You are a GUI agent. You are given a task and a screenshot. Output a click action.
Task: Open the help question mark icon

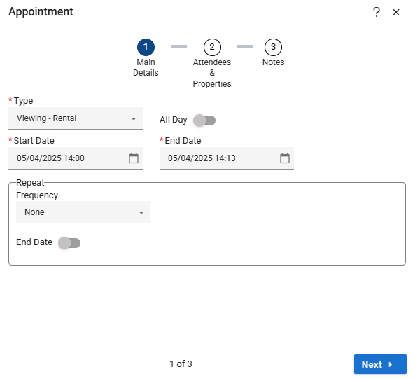point(376,12)
